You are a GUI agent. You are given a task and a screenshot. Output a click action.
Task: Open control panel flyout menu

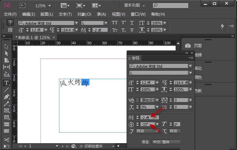[x=231, y=26]
